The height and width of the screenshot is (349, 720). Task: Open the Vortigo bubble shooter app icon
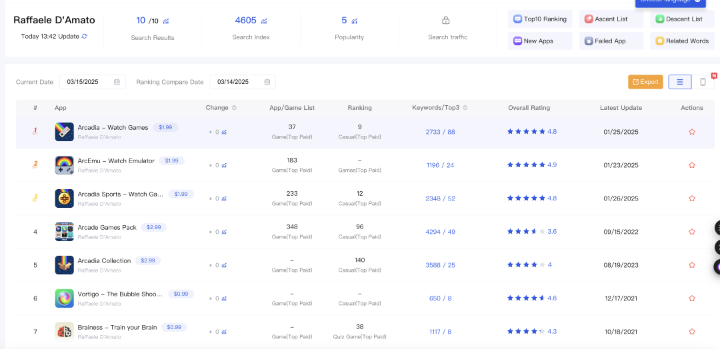pos(64,298)
